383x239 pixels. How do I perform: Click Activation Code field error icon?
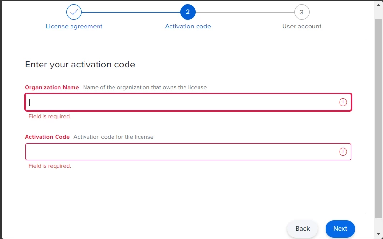343,152
